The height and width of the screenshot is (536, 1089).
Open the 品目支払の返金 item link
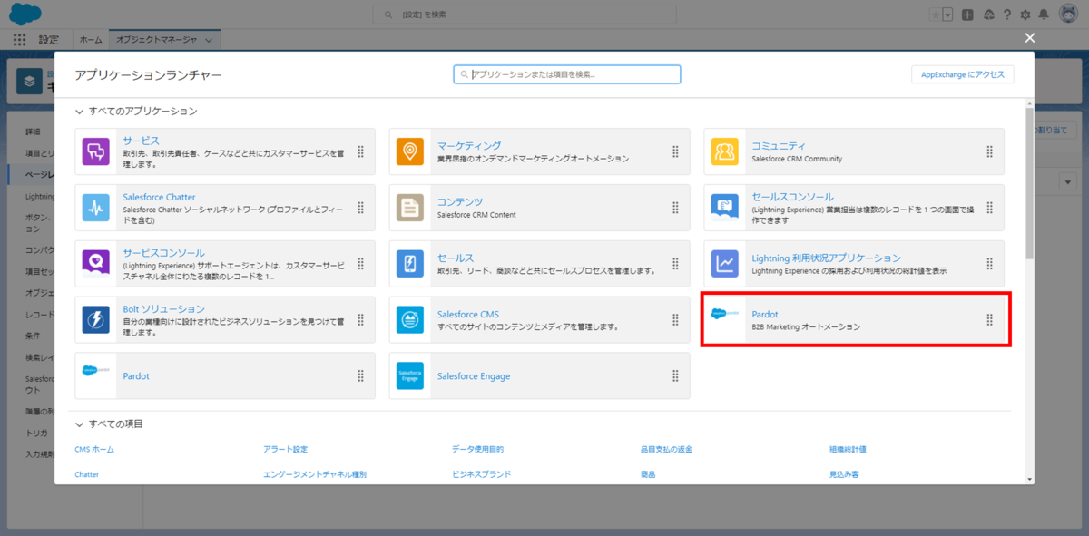click(x=666, y=449)
